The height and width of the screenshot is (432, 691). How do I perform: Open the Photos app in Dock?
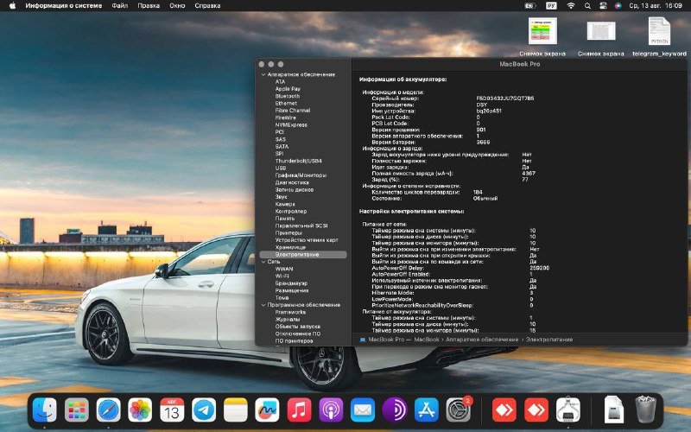[x=140, y=410]
